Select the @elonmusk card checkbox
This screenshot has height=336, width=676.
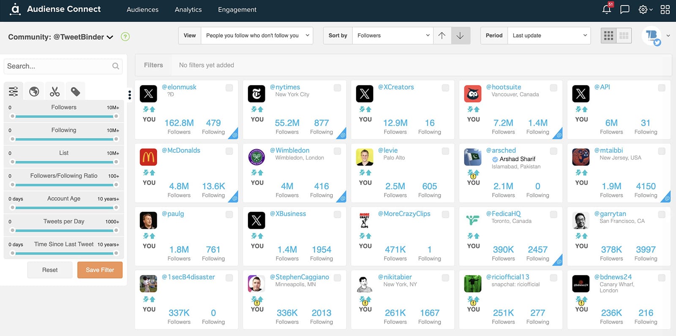229,88
